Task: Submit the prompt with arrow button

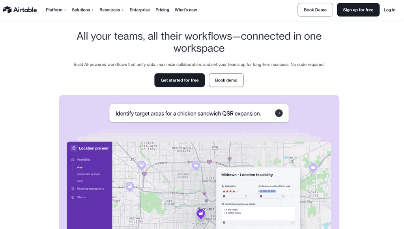Action: pos(279,113)
